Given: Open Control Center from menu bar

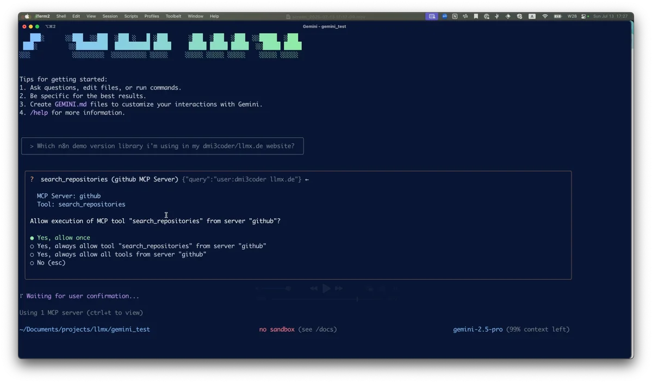Looking at the screenshot, I should tap(584, 16).
